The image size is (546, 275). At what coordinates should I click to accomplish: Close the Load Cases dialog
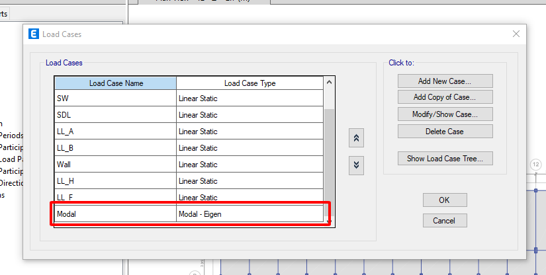coord(516,34)
